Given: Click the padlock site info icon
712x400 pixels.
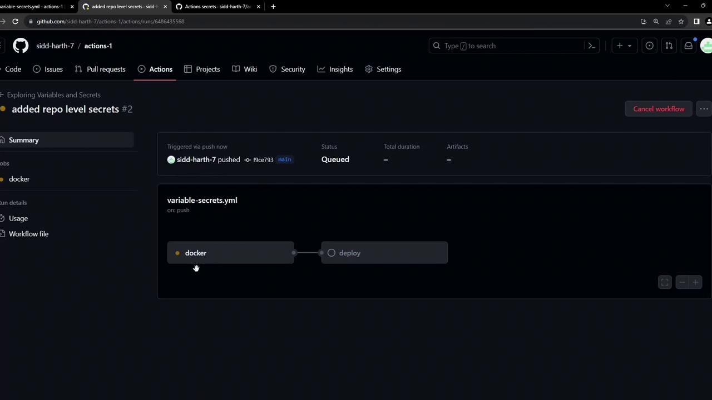Looking at the screenshot, I should (x=31, y=21).
